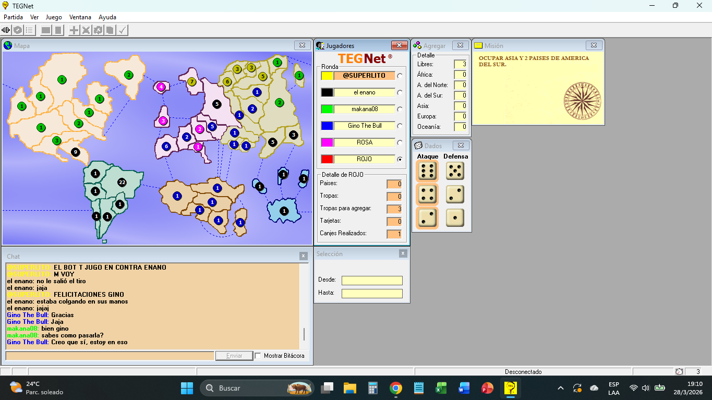This screenshot has width=712, height=400.
Task: Click the connect plug icon in toolbar
Action: coord(6,30)
